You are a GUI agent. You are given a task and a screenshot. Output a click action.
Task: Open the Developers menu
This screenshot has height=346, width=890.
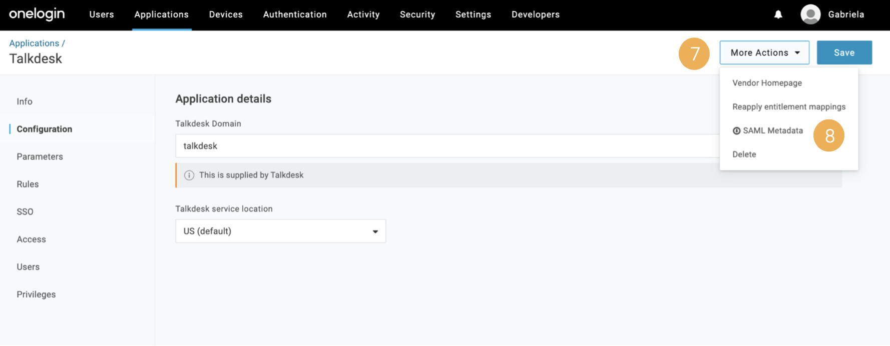point(536,14)
